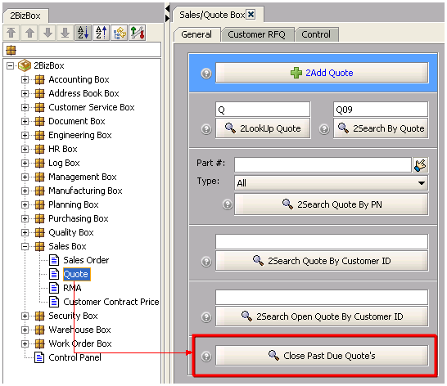
Task: Click the 2LookUp Quote button
Action: [x=263, y=128]
